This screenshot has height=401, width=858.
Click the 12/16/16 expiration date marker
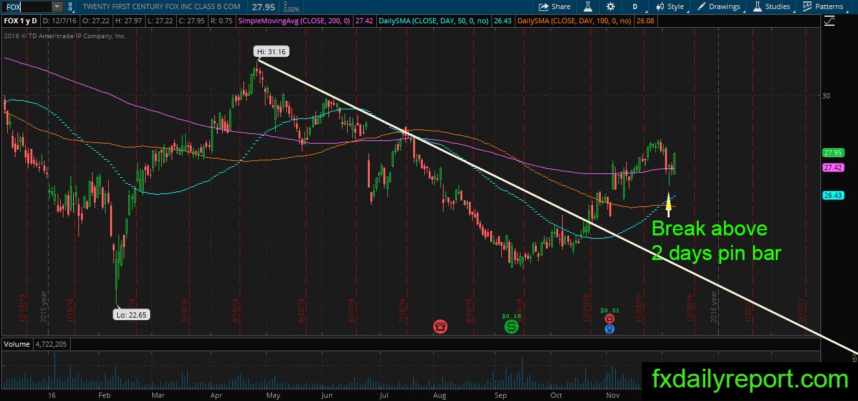pyautogui.click(x=688, y=308)
